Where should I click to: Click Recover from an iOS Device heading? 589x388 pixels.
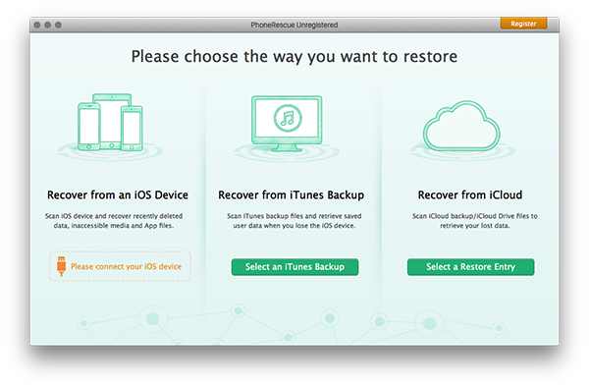[118, 194]
